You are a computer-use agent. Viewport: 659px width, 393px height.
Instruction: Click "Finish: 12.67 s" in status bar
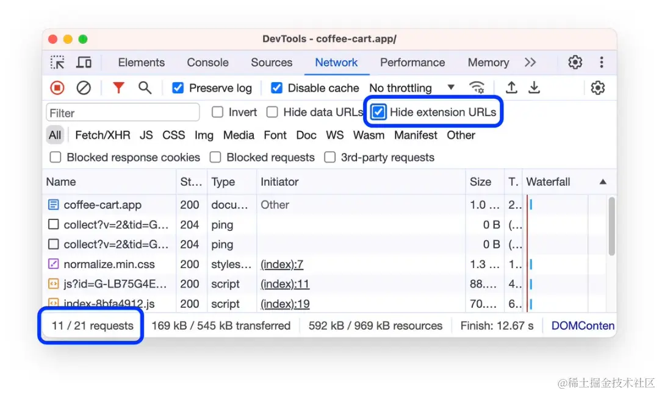[497, 326]
